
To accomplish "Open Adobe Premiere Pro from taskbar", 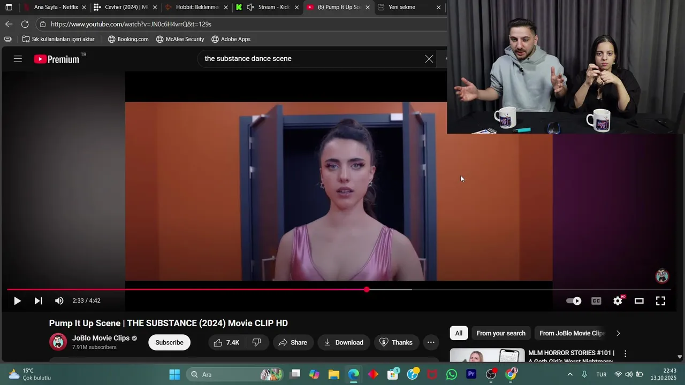I will tap(471, 374).
